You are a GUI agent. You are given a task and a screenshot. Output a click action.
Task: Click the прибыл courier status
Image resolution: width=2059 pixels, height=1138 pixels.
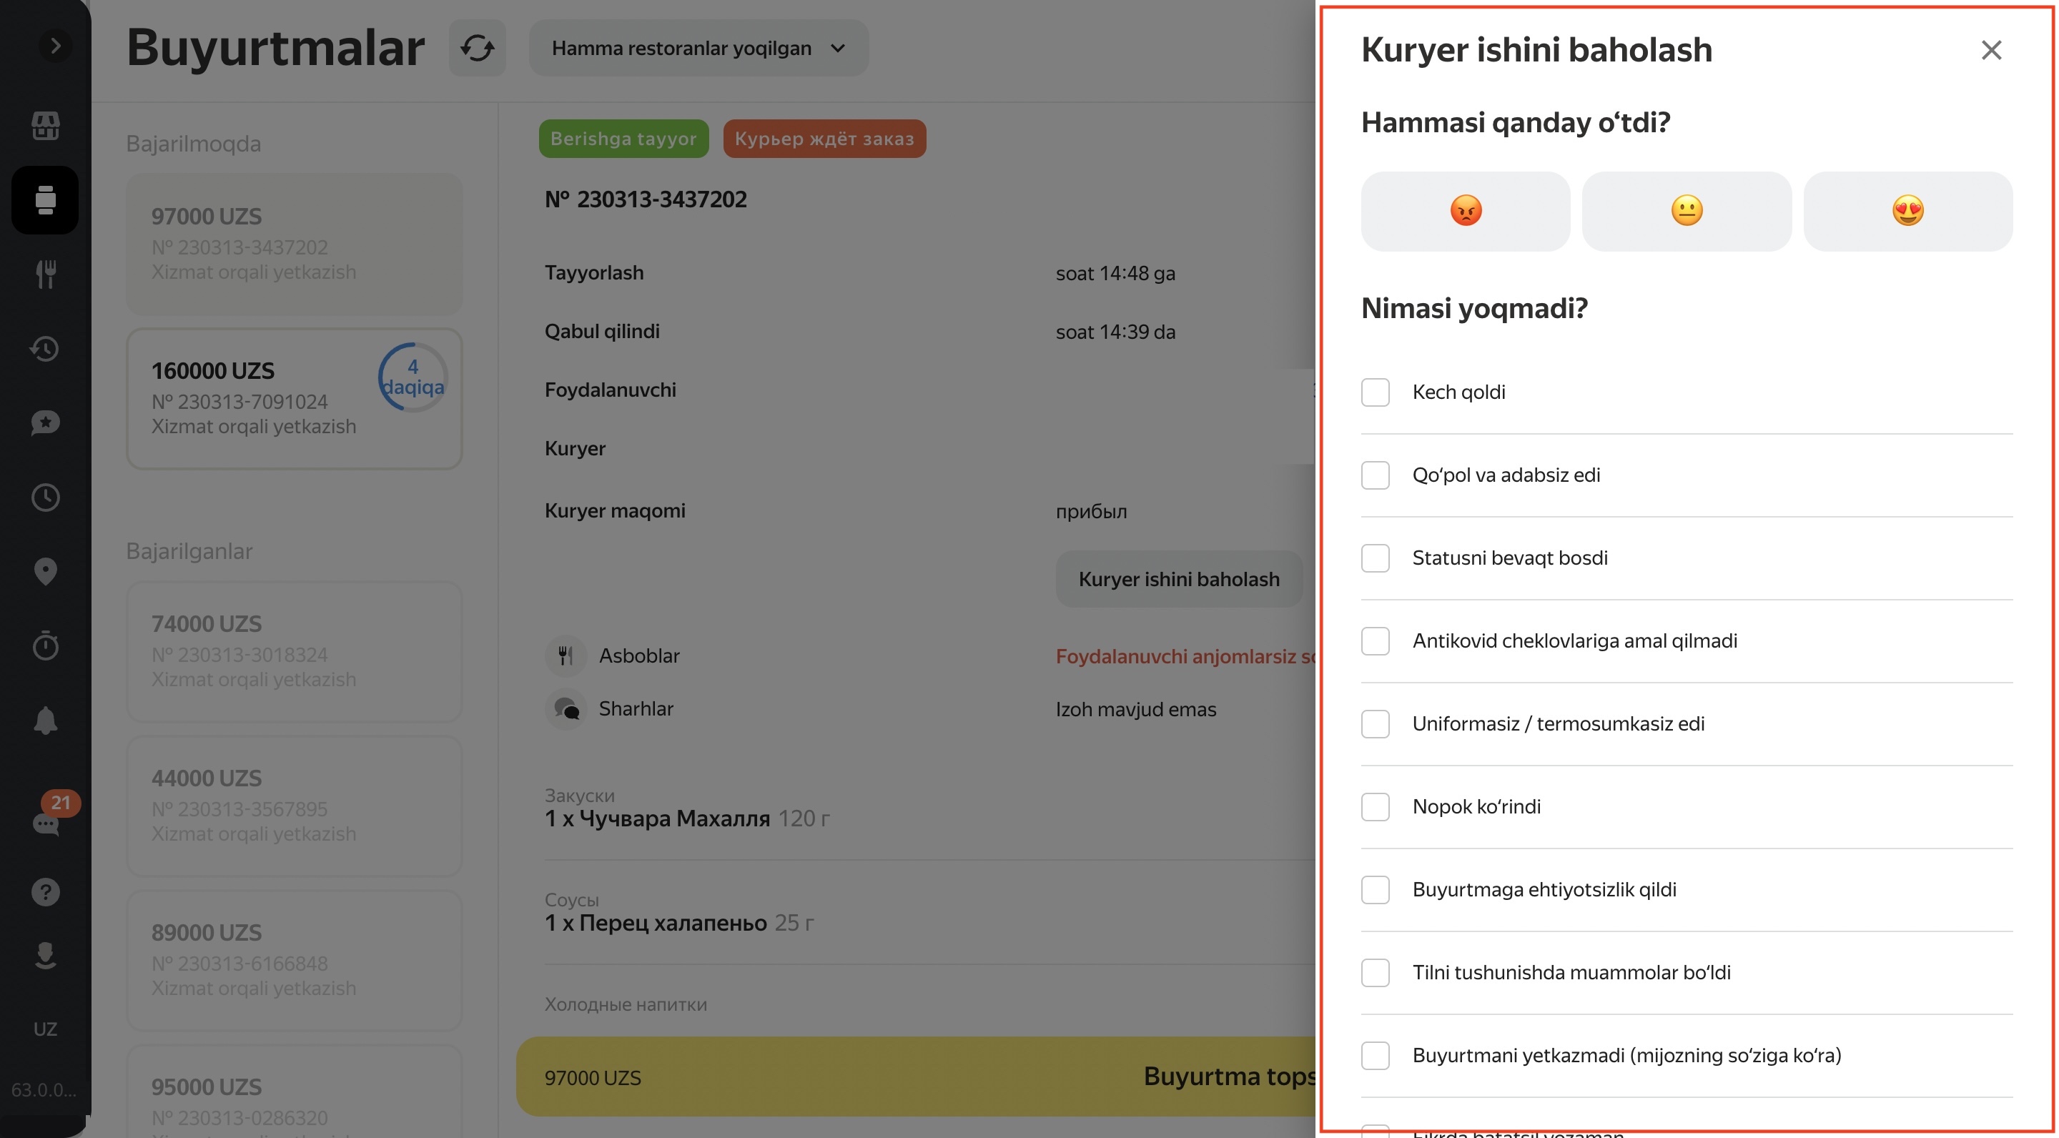coord(1091,512)
